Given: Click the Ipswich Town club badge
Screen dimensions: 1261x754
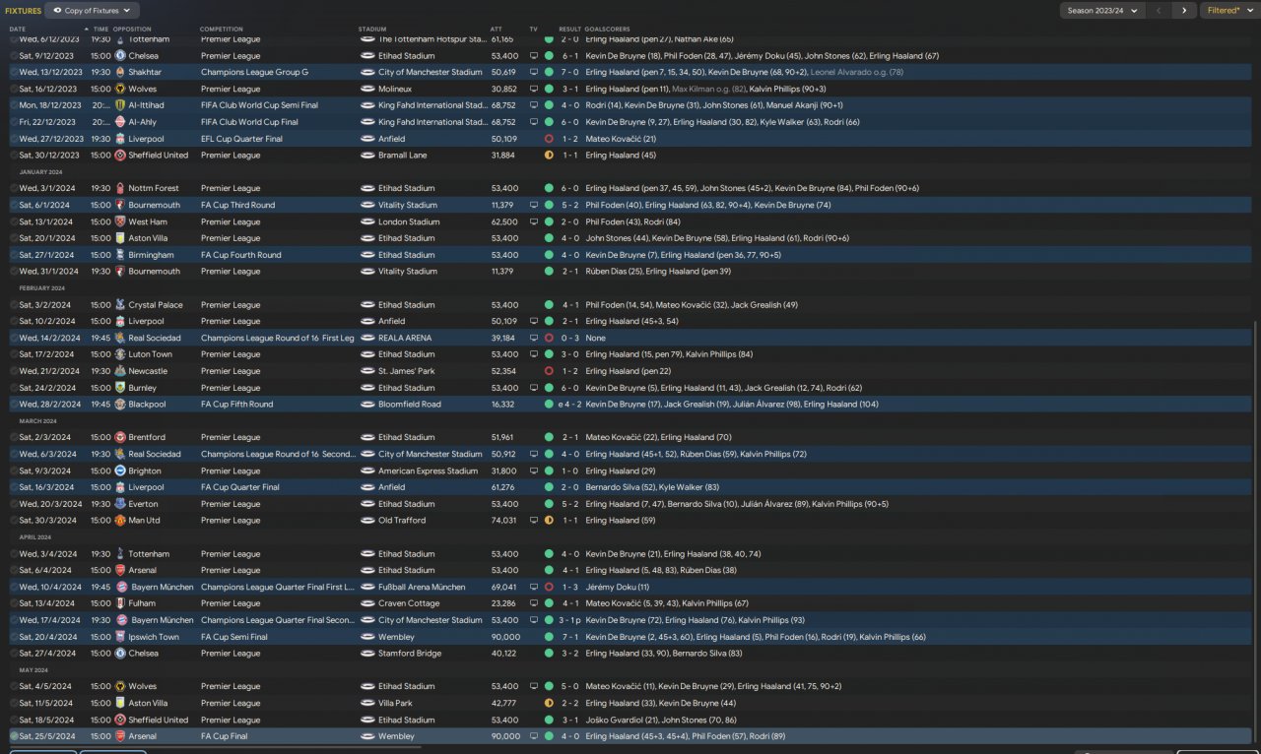Looking at the screenshot, I should click(120, 637).
